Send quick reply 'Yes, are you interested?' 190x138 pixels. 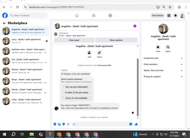coord(77,87)
